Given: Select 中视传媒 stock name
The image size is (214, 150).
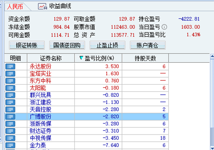Looking at the screenshot, I should tap(41, 138).
